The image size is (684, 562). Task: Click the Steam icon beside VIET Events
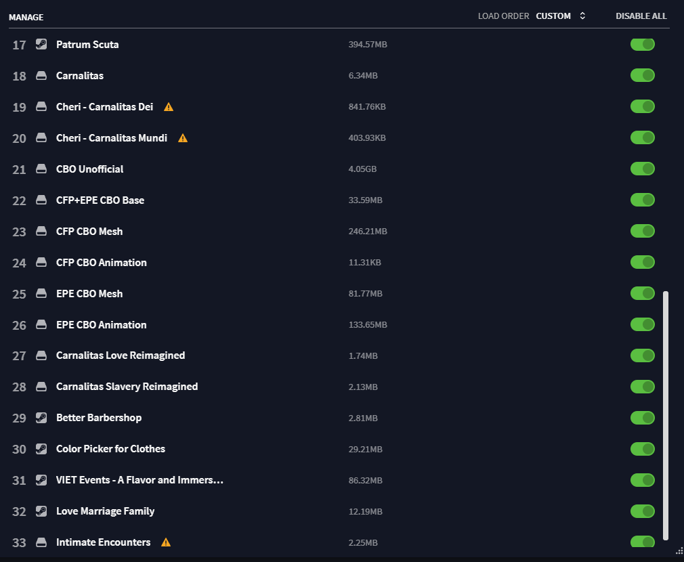point(41,480)
